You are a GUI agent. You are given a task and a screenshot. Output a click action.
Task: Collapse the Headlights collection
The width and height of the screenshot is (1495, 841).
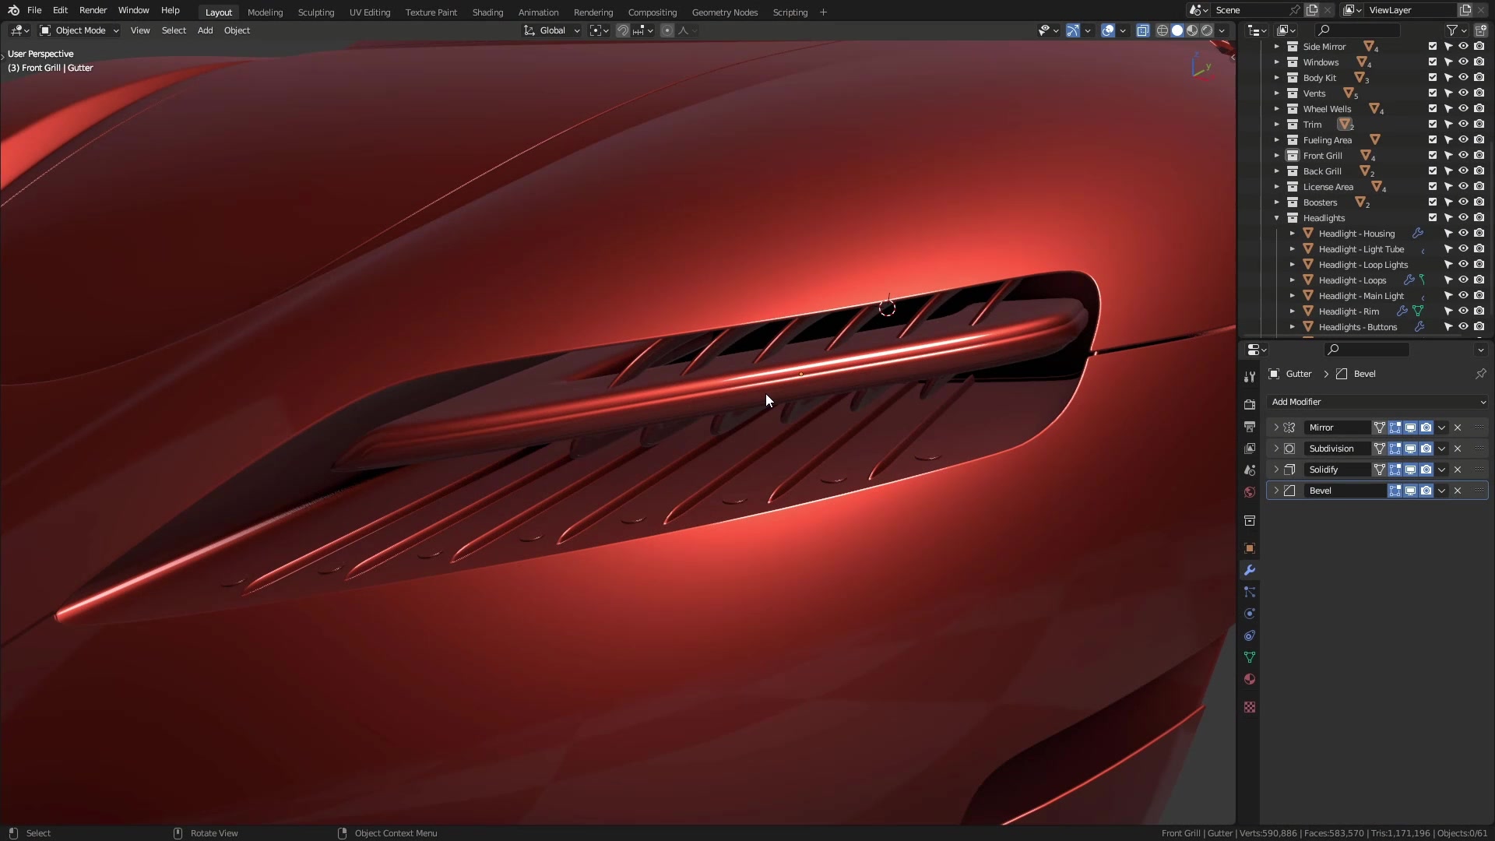1277,218
